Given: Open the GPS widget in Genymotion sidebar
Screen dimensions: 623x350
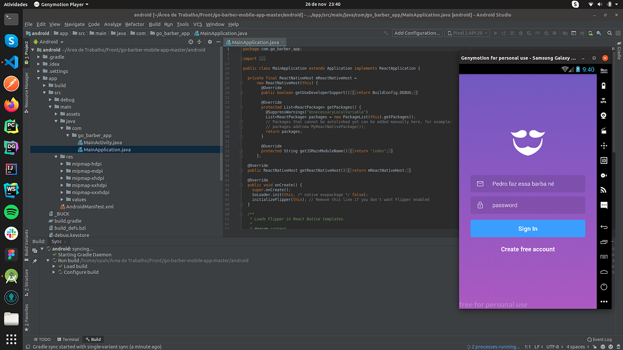Looking at the screenshot, I should click(604, 101).
